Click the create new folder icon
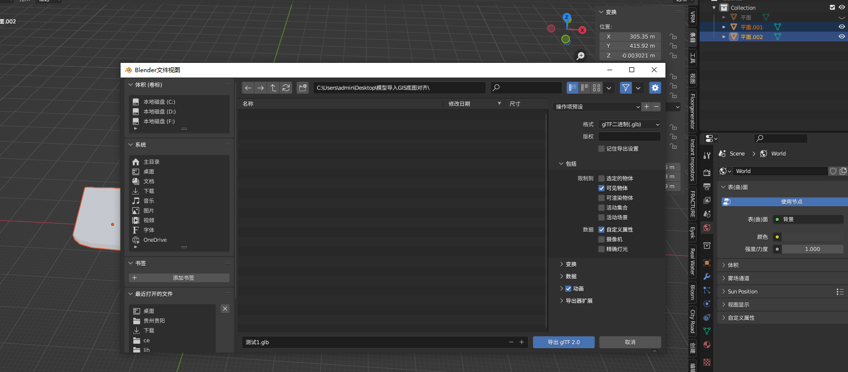Screen dimensions: 848x372 [303, 88]
